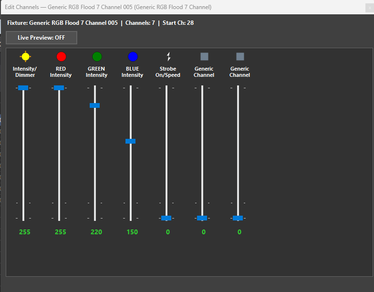Select the sixth channel's gray square icon
This screenshot has height=292, width=374.
click(204, 57)
